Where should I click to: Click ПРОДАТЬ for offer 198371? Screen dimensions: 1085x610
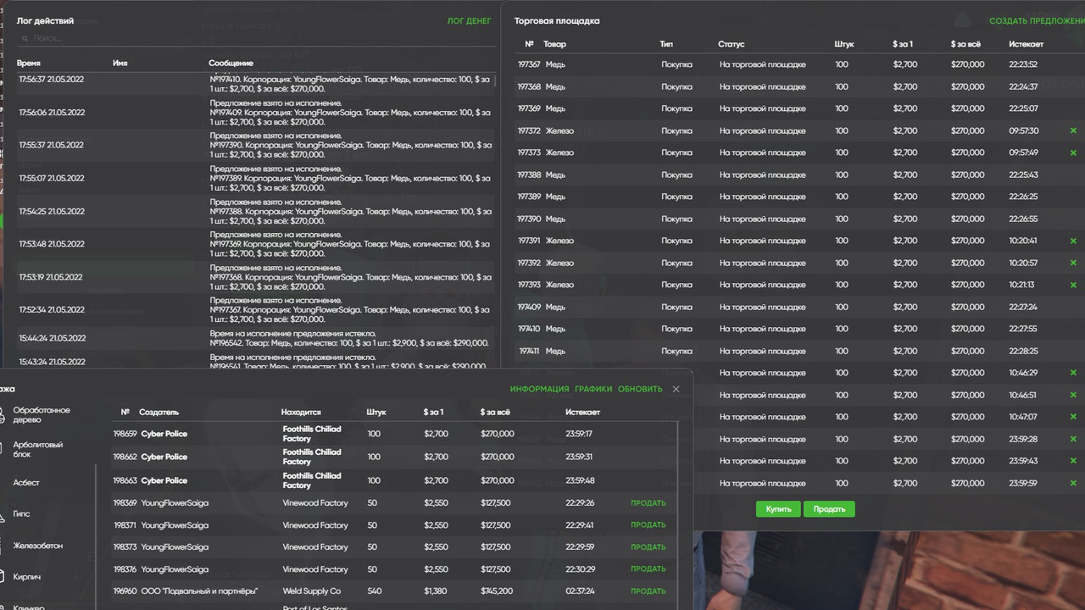(x=648, y=525)
